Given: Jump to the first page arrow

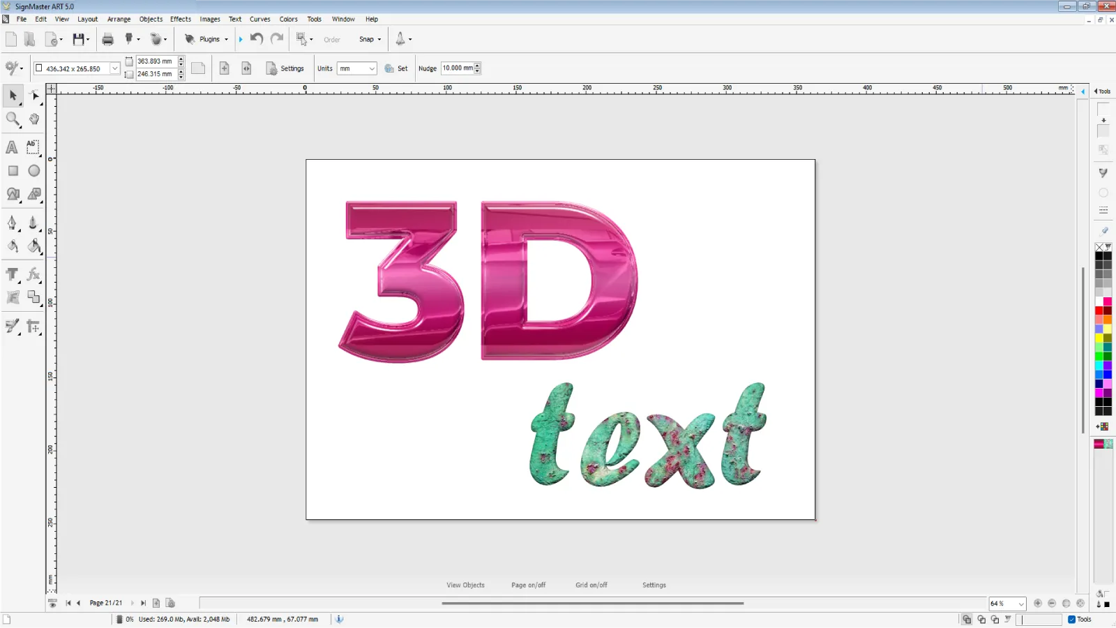Looking at the screenshot, I should 68,603.
